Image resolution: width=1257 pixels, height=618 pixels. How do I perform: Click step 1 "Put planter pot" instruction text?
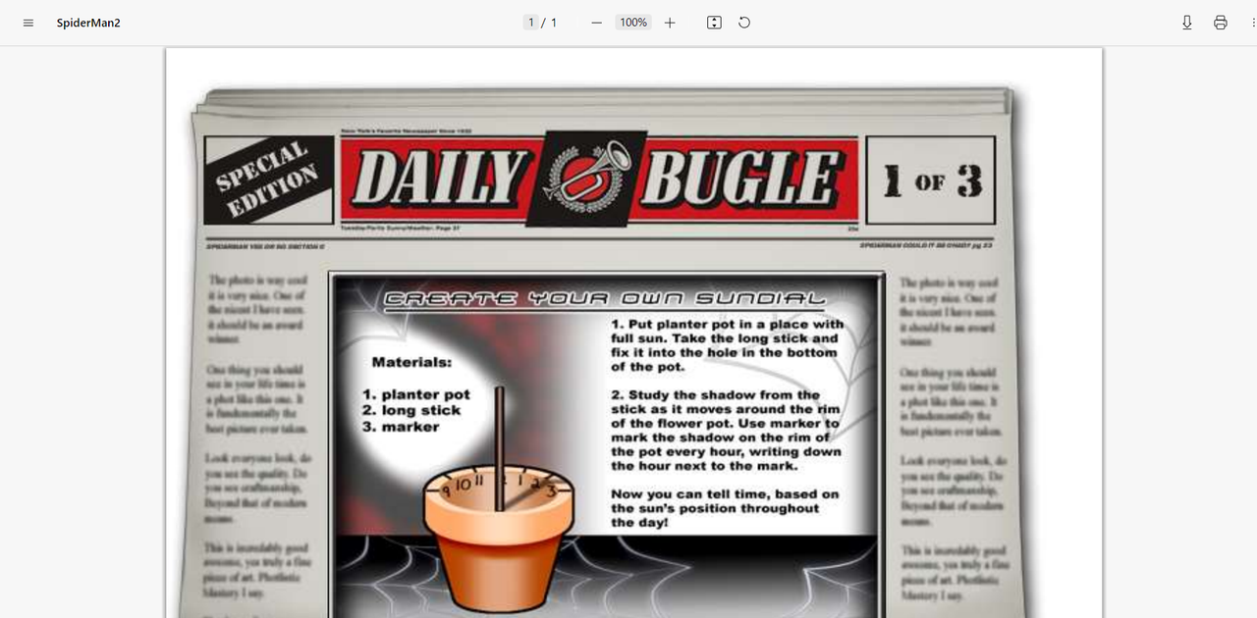(727, 345)
